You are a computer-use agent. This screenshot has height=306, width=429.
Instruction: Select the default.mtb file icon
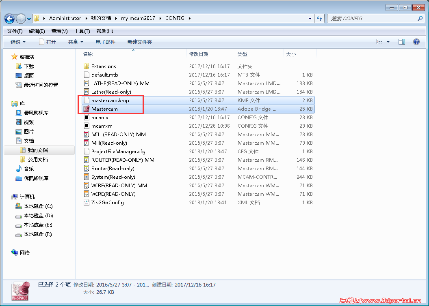pos(87,75)
